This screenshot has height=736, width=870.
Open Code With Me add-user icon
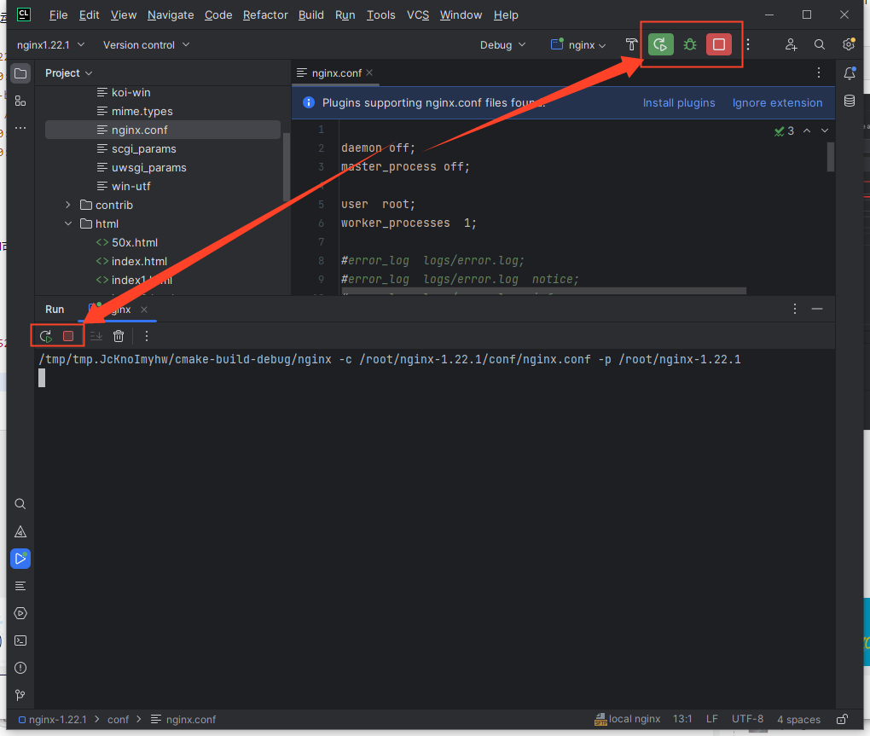(x=791, y=44)
